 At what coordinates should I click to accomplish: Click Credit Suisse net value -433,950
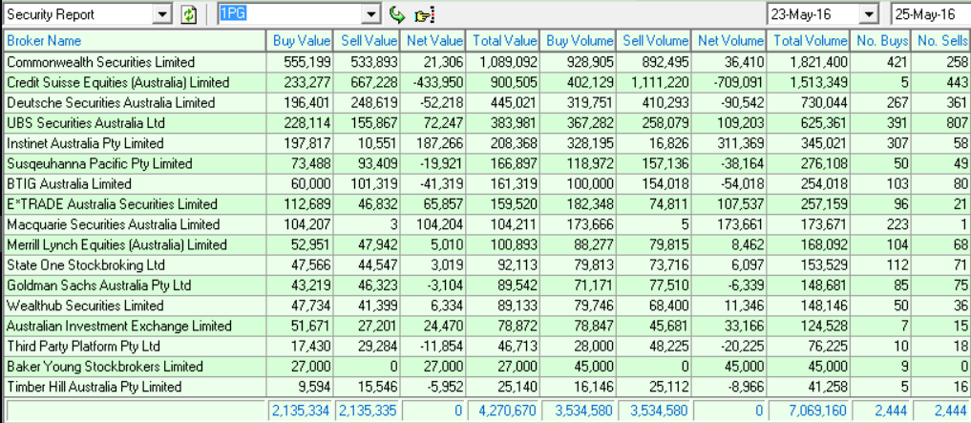(436, 82)
